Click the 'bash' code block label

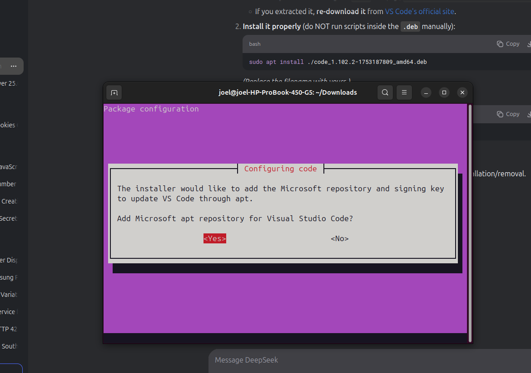pos(255,44)
